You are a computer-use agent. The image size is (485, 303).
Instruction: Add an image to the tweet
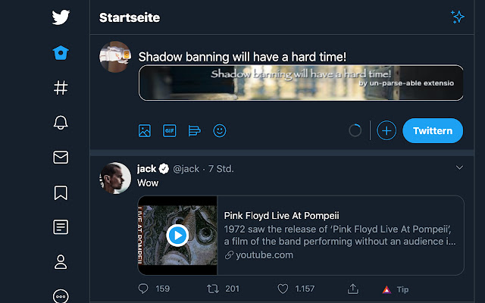click(x=145, y=130)
